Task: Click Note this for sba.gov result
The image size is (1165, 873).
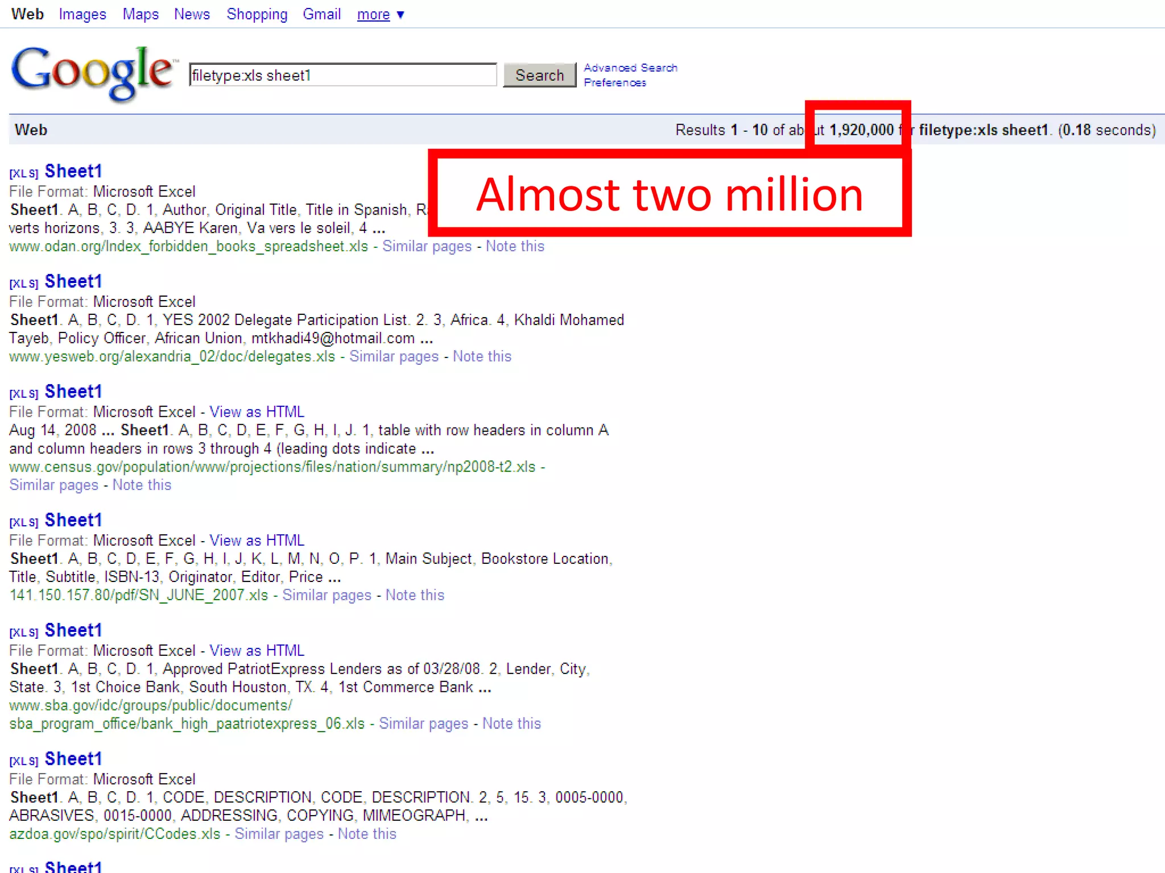Action: click(511, 724)
